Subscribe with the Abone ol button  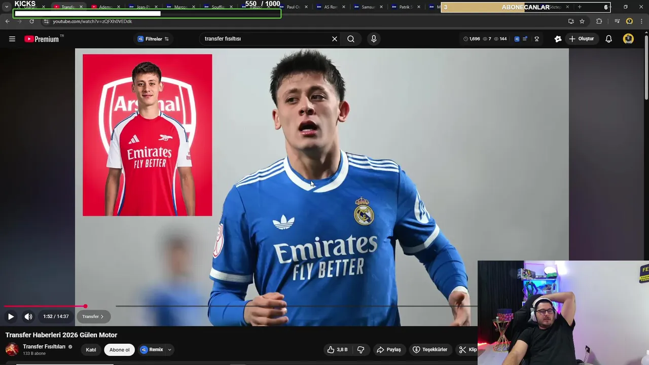[120, 350]
